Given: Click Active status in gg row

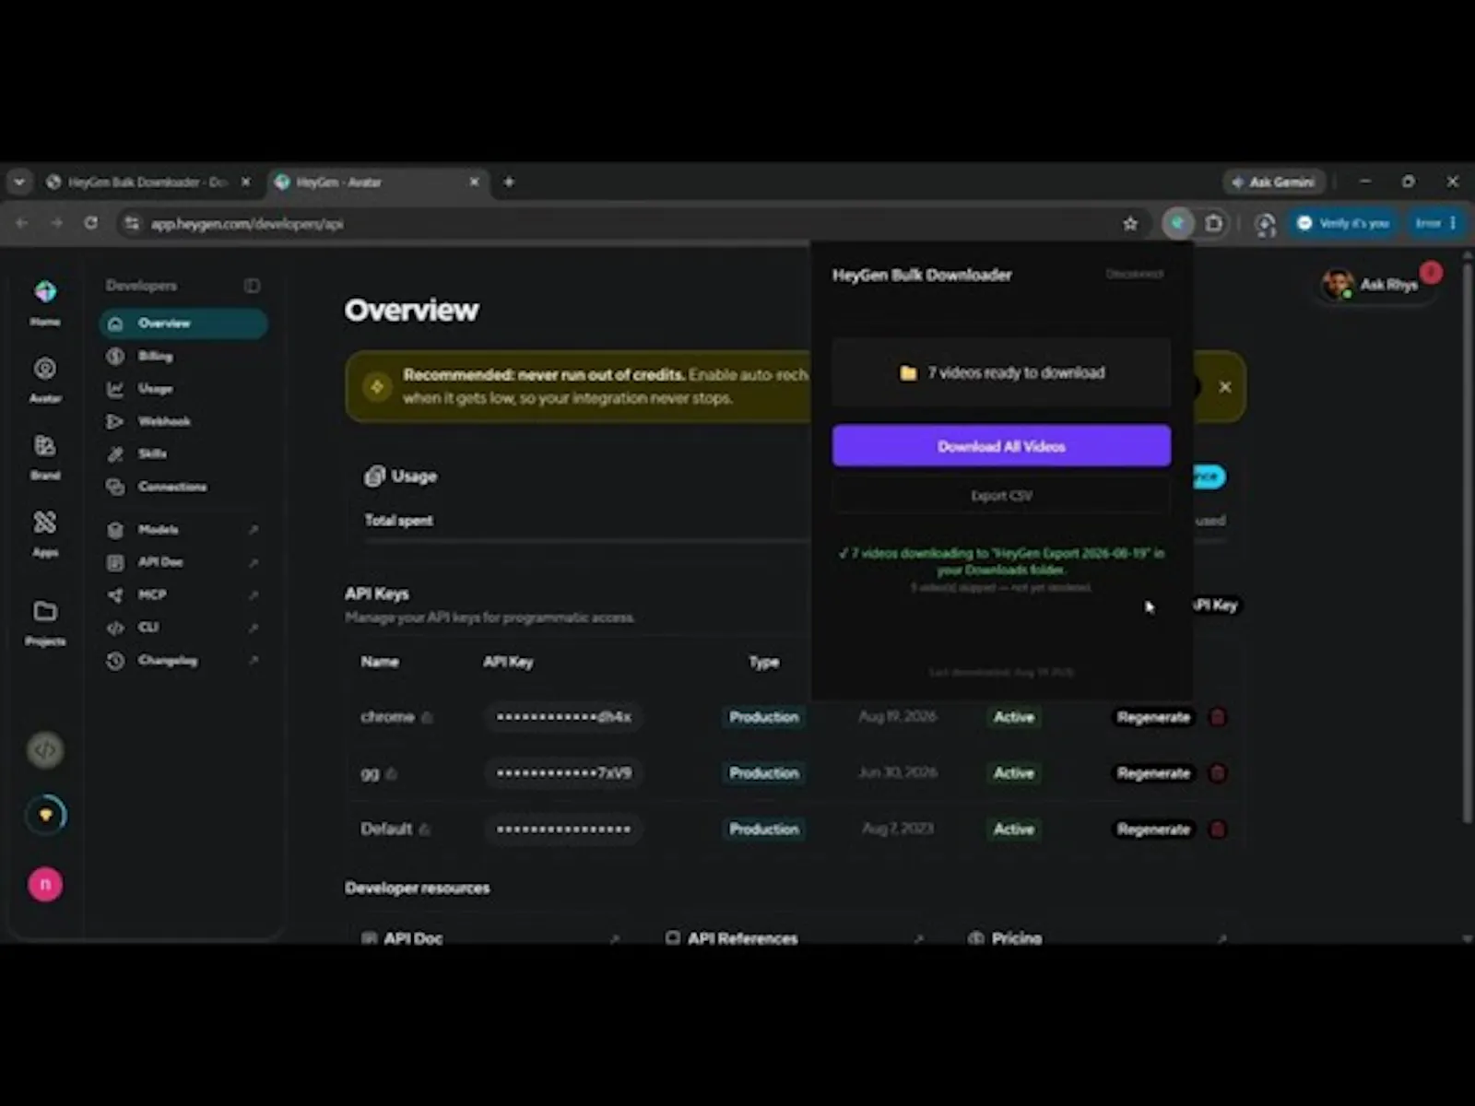Looking at the screenshot, I should [x=1014, y=773].
